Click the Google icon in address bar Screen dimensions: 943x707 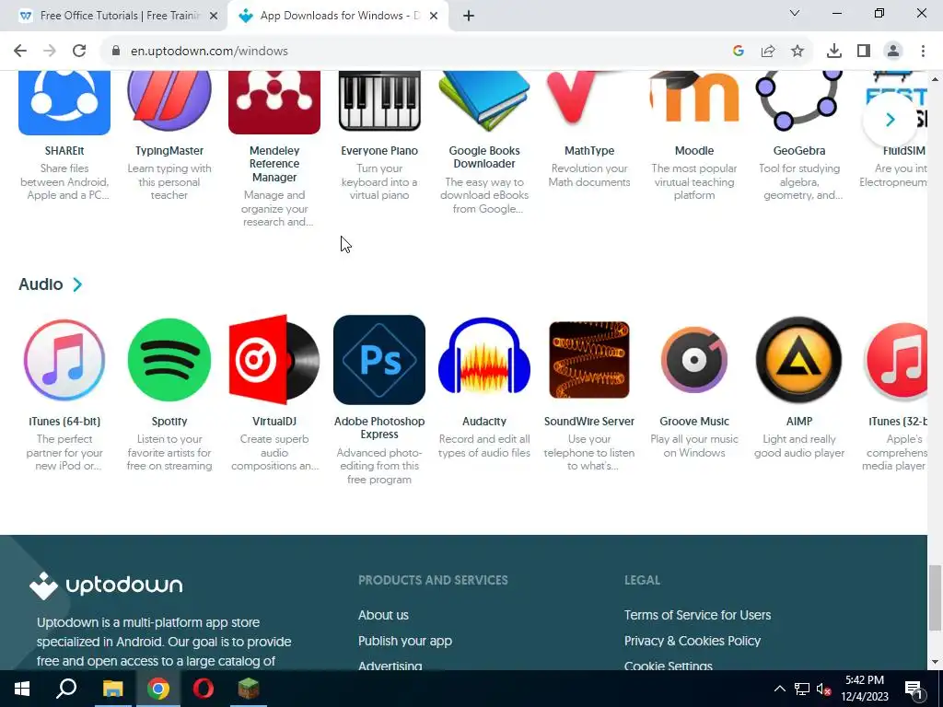(739, 52)
